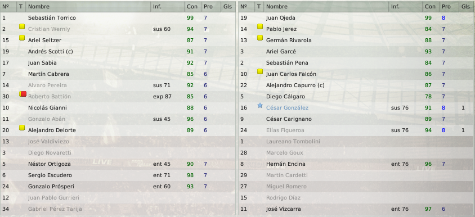475x217 pixels.
Task: Click Ariel Seltzer's yellow card icon
Action: point(22,38)
